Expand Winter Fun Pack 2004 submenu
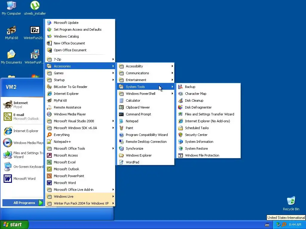This screenshot has height=229, width=306. tap(80, 203)
